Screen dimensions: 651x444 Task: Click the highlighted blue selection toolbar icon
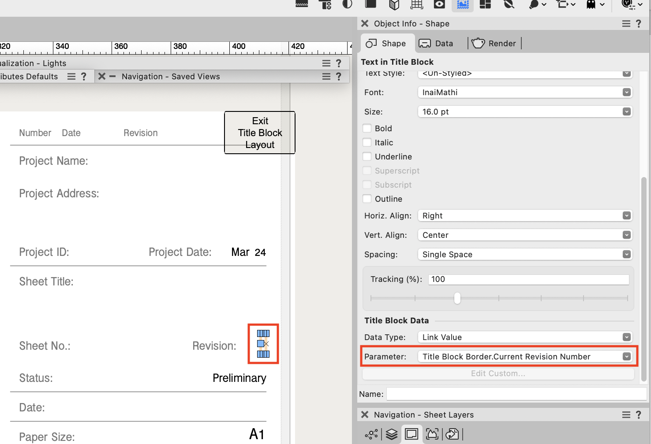(x=463, y=5)
